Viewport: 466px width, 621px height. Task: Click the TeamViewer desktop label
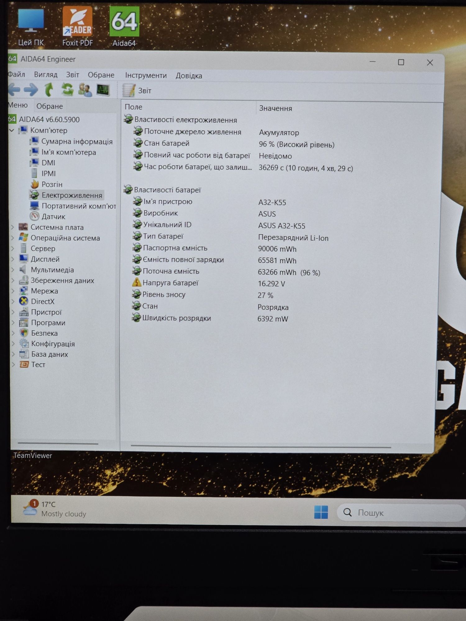[x=33, y=456]
